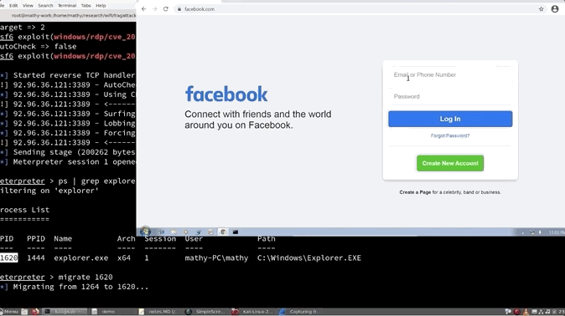Click the blue Log In button

click(x=450, y=119)
